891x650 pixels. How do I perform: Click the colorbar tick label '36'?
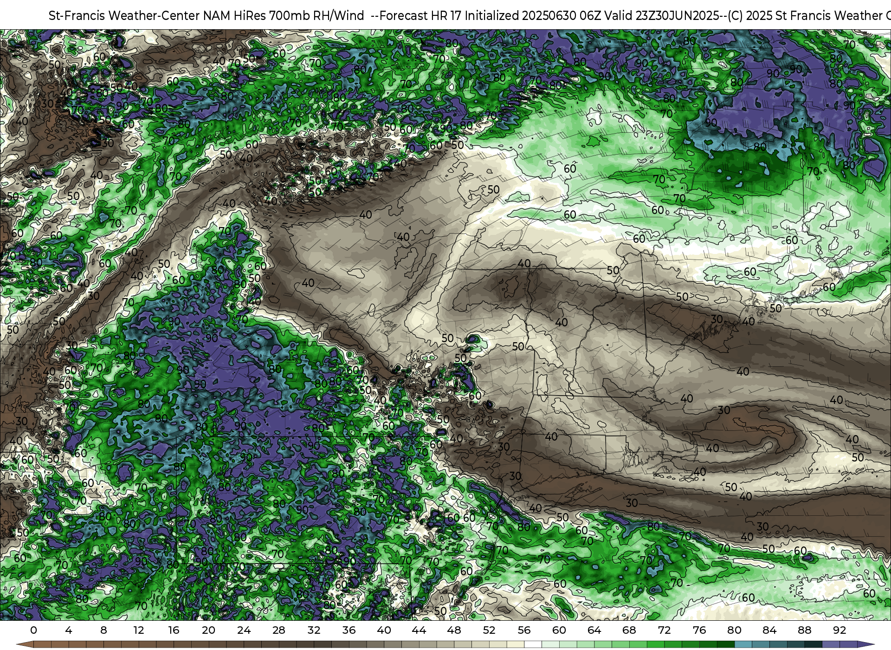click(x=349, y=630)
